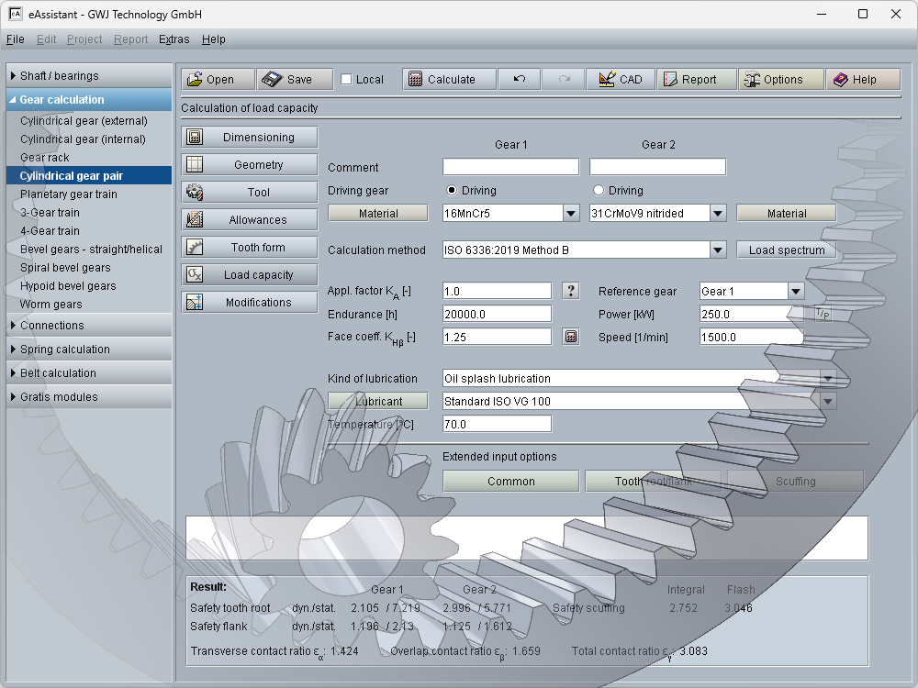Click the Report toolbar button

tap(697, 80)
